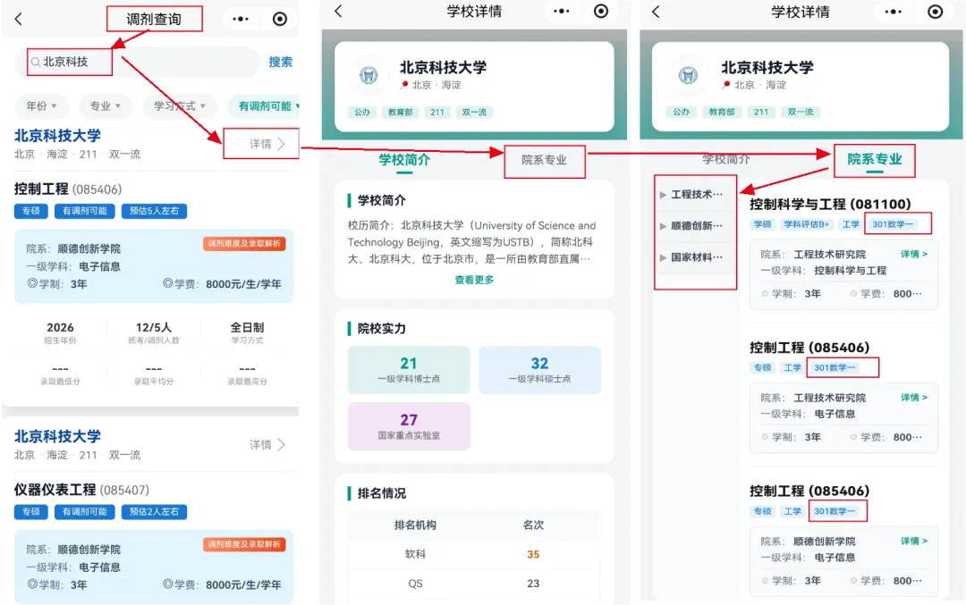Screen dimensions: 966x605
Task: Open 详情 > for 控制科学与工程 (081100)
Action: pos(913,254)
